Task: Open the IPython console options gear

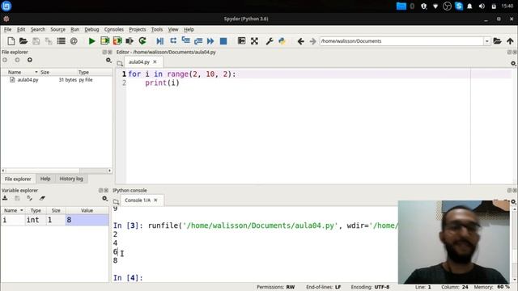Action: 513,201
